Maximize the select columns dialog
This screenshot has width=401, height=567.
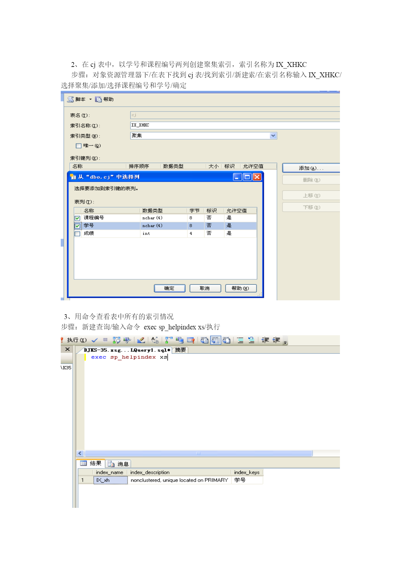pos(247,177)
